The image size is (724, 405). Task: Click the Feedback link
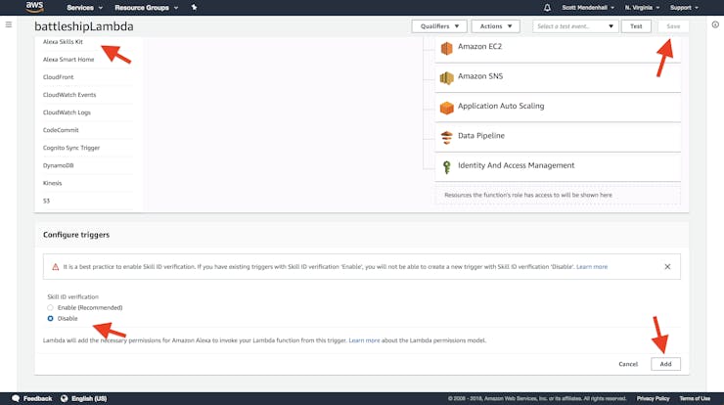click(37, 398)
